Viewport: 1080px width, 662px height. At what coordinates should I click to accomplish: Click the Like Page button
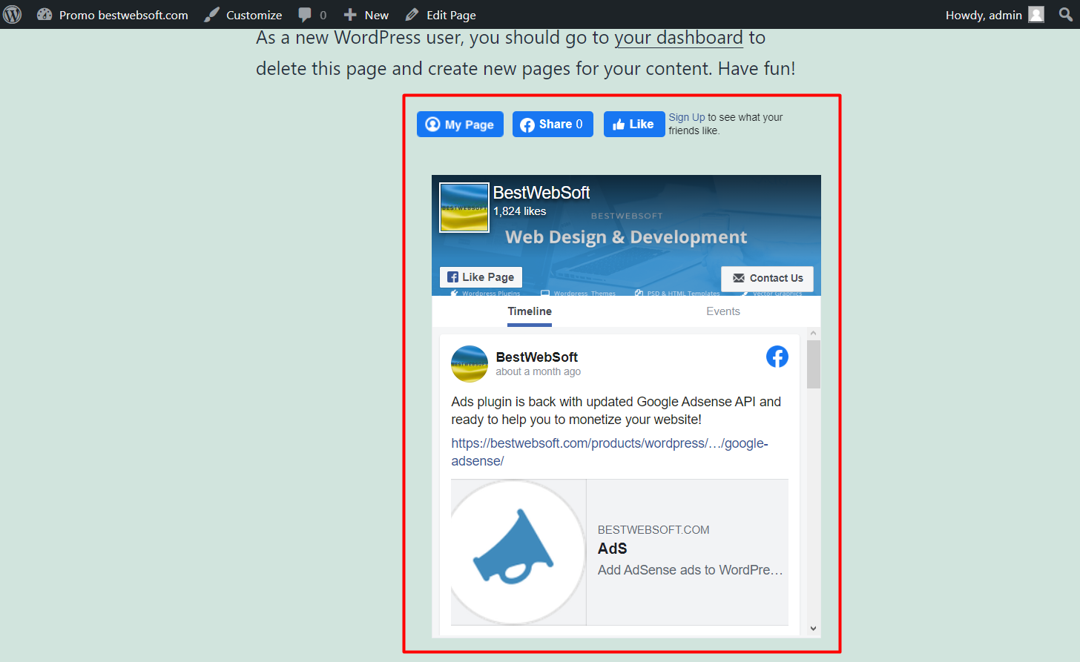pyautogui.click(x=481, y=277)
